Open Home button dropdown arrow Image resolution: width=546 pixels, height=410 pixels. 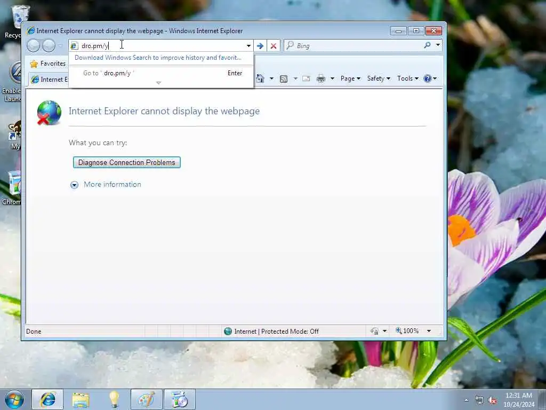click(x=271, y=78)
